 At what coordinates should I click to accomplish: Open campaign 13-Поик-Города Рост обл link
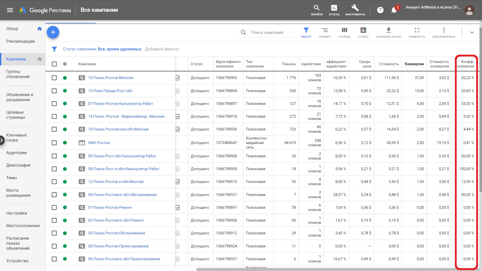[110, 91]
